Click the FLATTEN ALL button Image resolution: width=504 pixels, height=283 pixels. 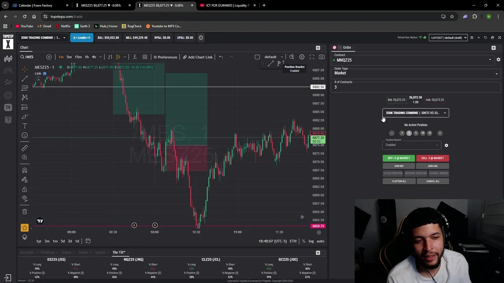coord(399,181)
